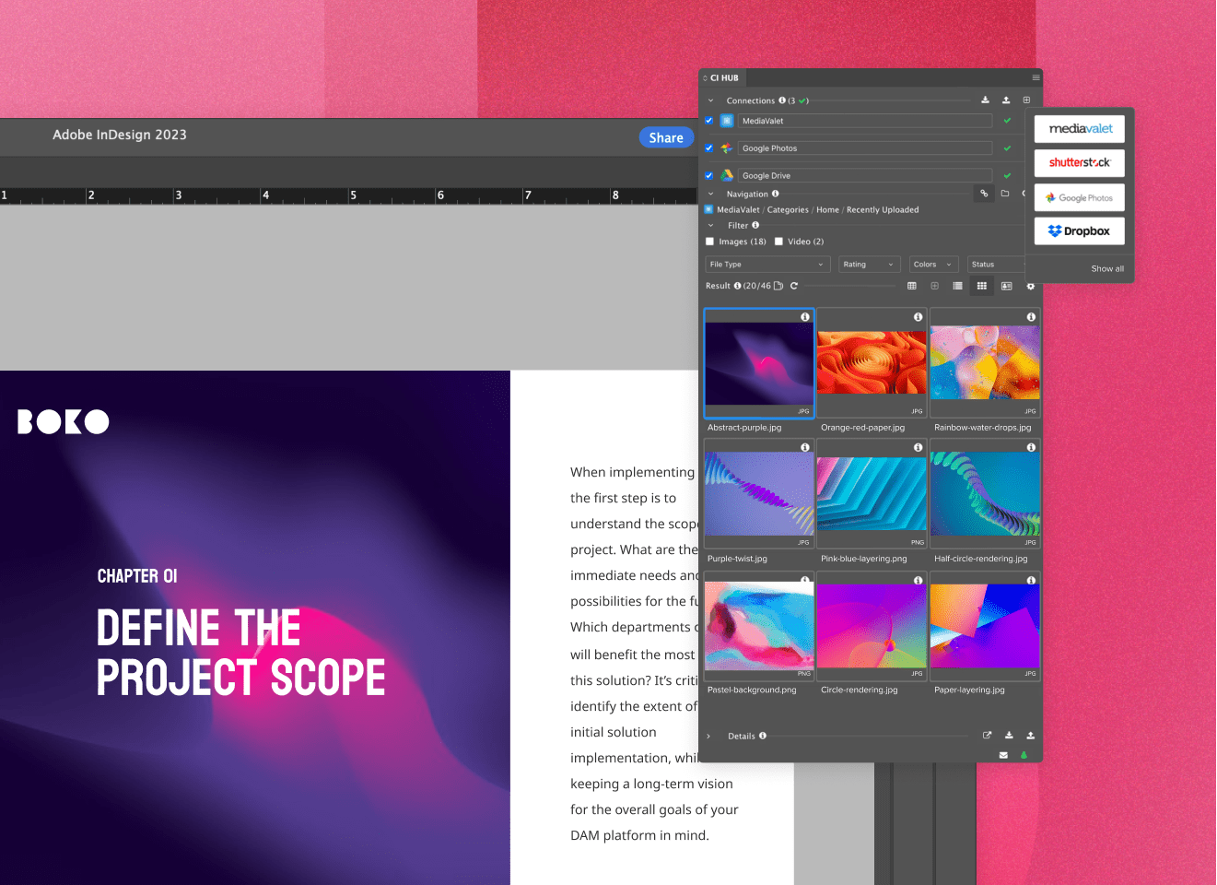Choose the Dropbox button in connection popup
The image size is (1217, 885).
pos(1080,231)
